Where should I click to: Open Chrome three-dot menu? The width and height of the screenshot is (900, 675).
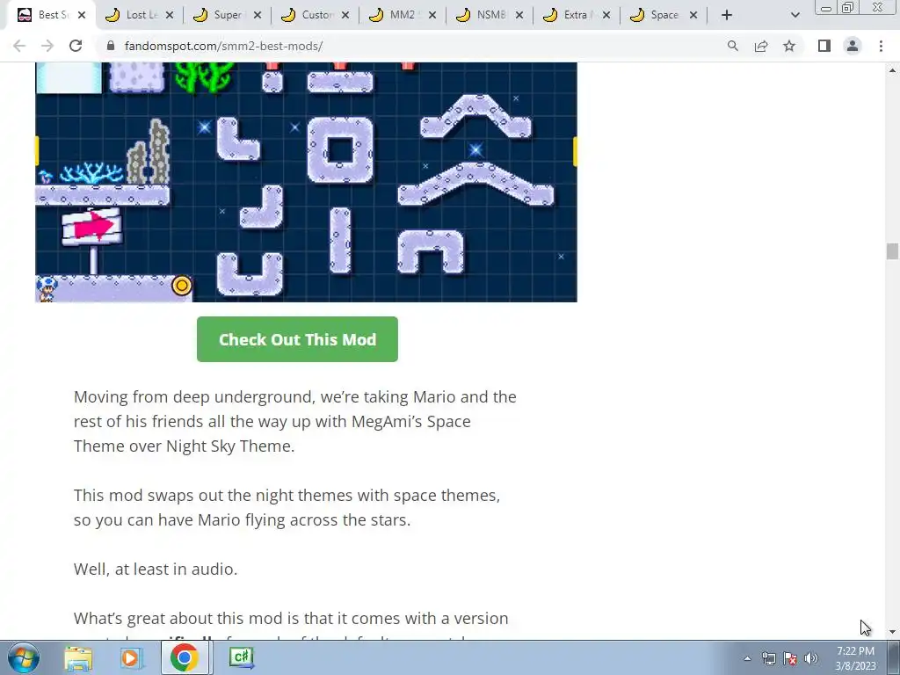881,46
